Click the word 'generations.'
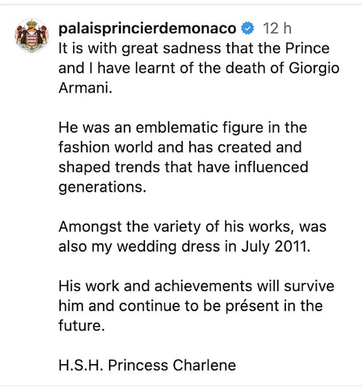362x387 pixels. point(102,187)
